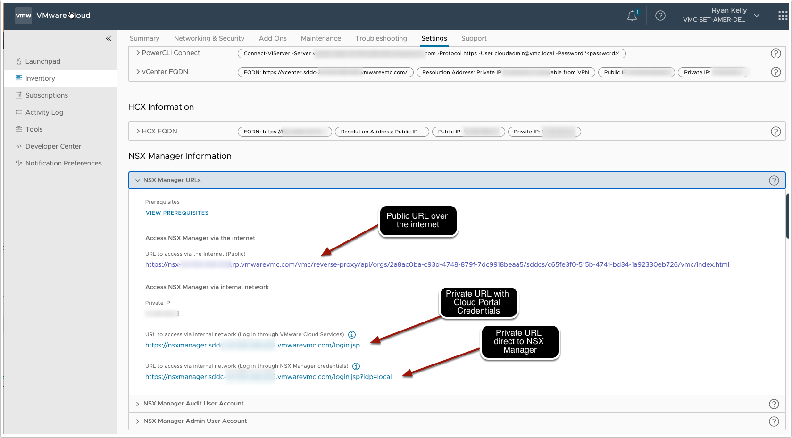The image size is (792, 438).
Task: Expand the HCX FQDN row
Action: point(138,131)
